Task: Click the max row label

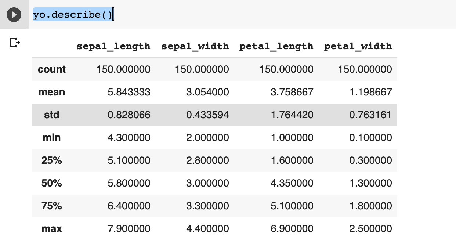Action: coord(52,229)
